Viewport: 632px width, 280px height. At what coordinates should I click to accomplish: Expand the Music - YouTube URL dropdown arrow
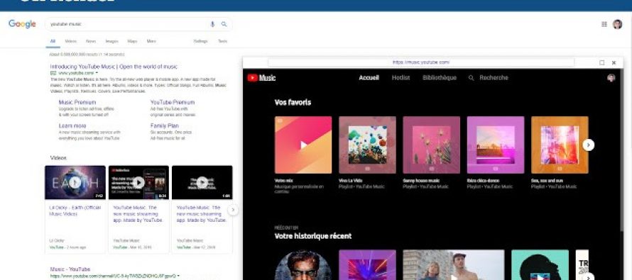(179, 276)
